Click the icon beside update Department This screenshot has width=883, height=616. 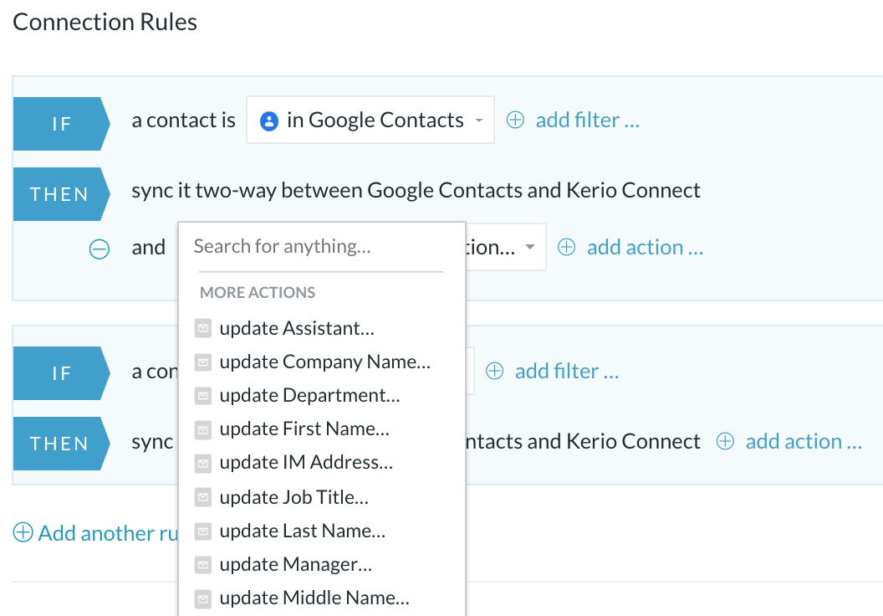pyautogui.click(x=203, y=396)
